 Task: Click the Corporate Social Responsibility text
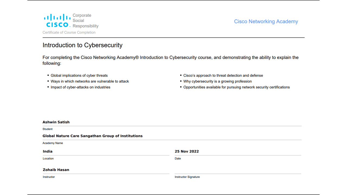[85, 21]
